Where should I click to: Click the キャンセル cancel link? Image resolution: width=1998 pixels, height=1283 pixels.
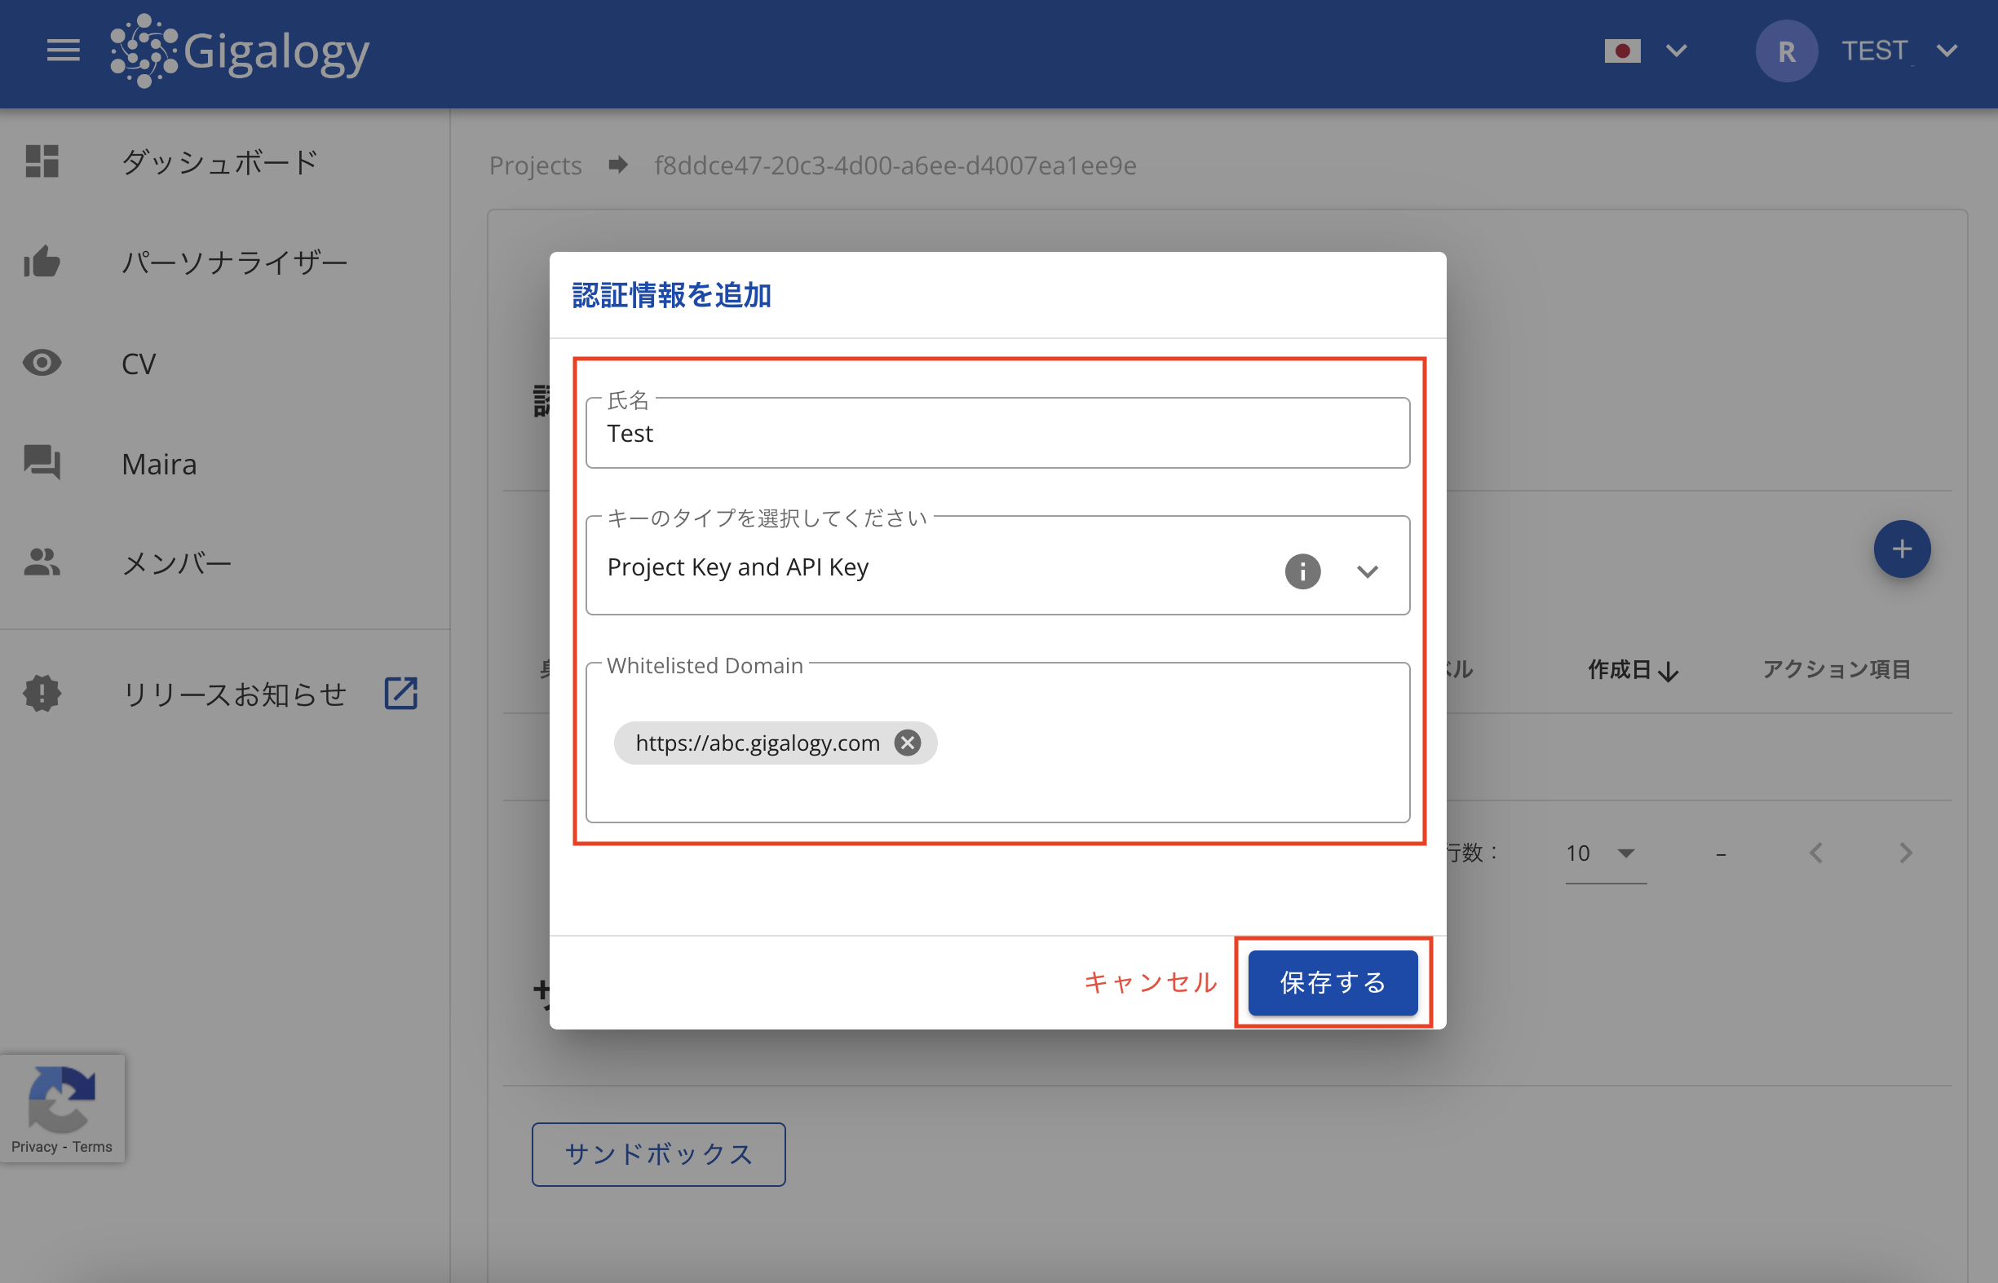click(x=1151, y=980)
